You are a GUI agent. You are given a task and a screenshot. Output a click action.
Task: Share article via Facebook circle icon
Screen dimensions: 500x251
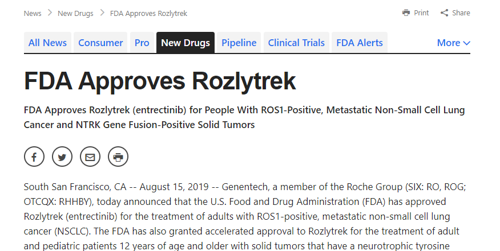[34, 157]
